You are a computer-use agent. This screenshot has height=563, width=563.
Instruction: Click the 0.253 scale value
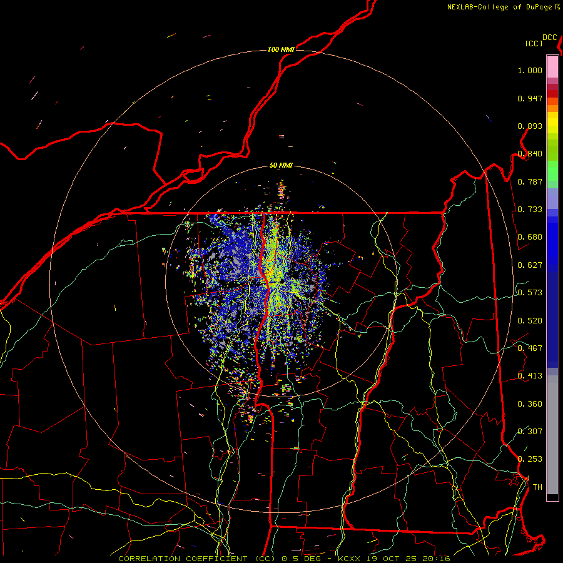[530, 459]
